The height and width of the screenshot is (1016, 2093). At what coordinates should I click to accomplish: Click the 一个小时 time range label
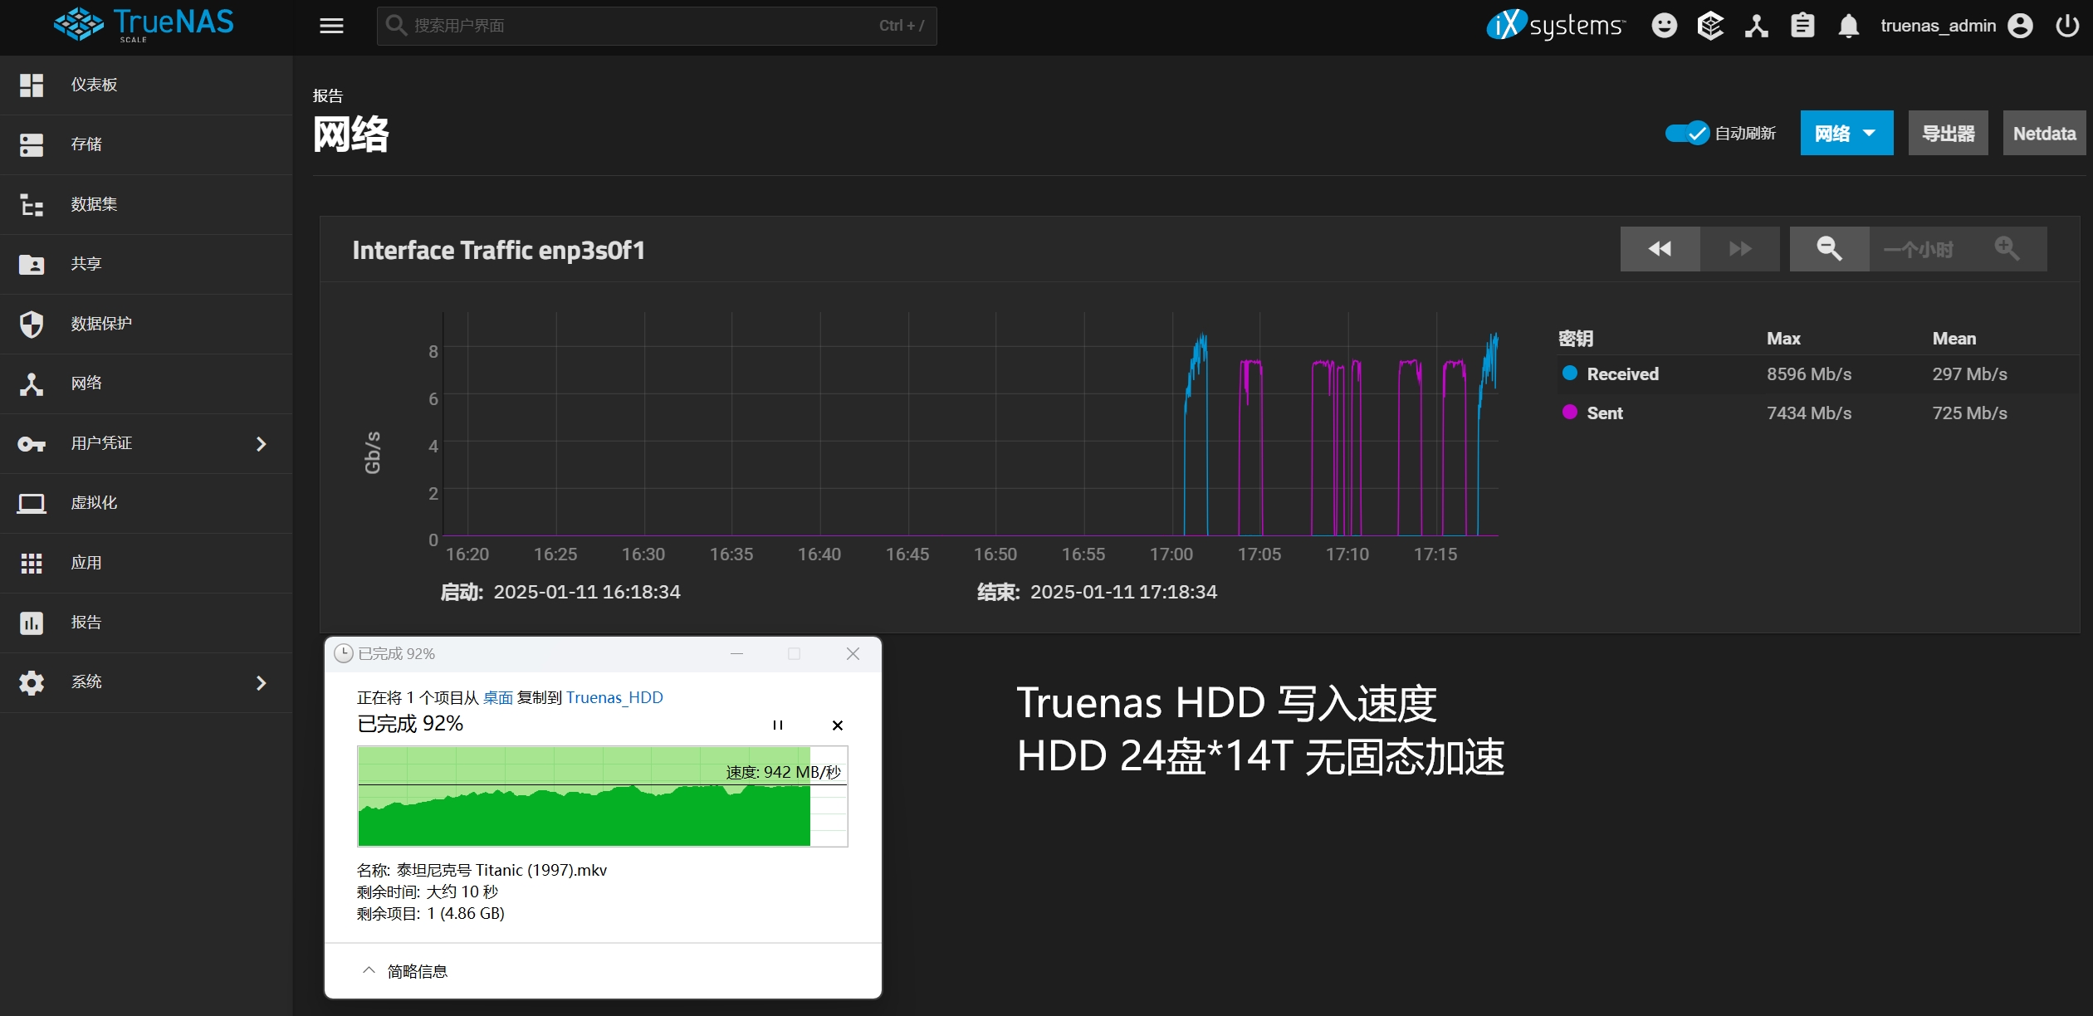click(x=1918, y=249)
